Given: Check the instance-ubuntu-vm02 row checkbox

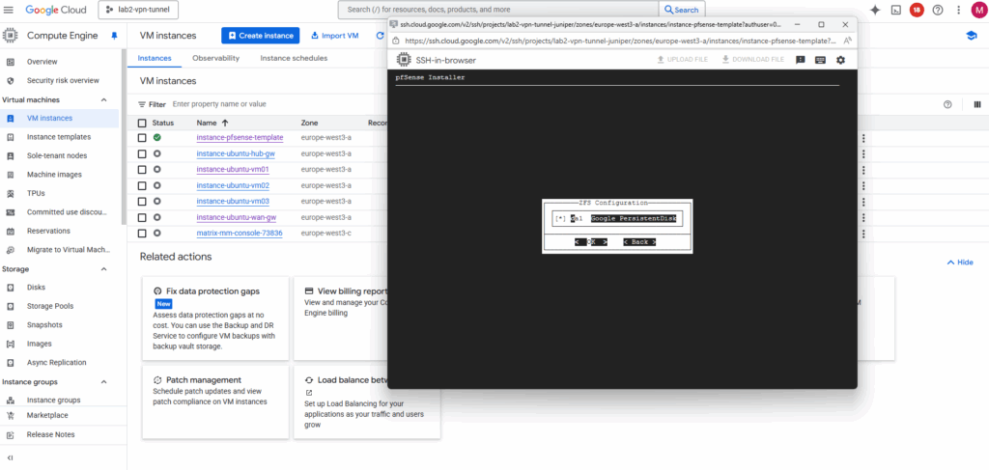Looking at the screenshot, I should pyautogui.click(x=142, y=186).
